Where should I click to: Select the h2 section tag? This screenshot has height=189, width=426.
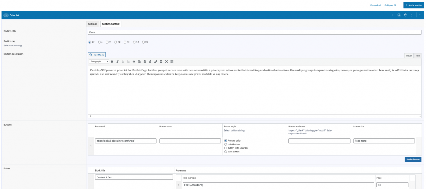[x=116, y=42]
